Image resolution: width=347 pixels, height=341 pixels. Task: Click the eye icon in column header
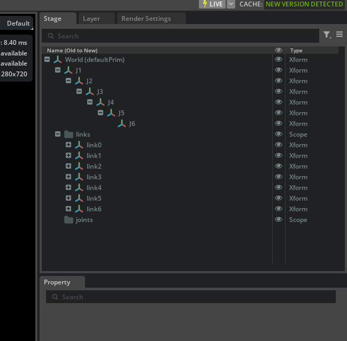[x=279, y=50]
